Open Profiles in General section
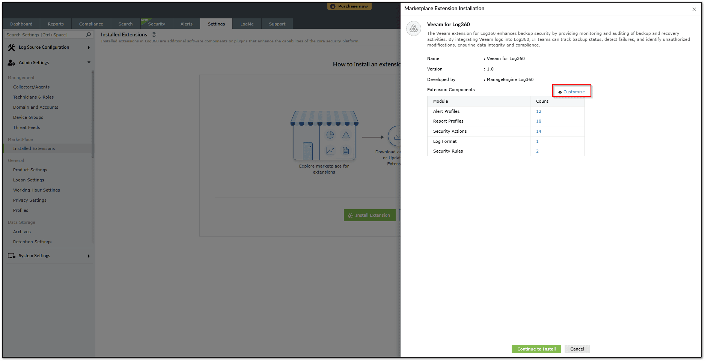The width and height of the screenshot is (705, 361). pyautogui.click(x=21, y=210)
